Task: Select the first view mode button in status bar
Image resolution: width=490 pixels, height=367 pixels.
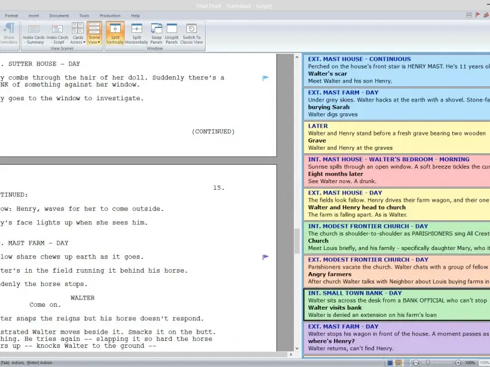Action: (390, 363)
